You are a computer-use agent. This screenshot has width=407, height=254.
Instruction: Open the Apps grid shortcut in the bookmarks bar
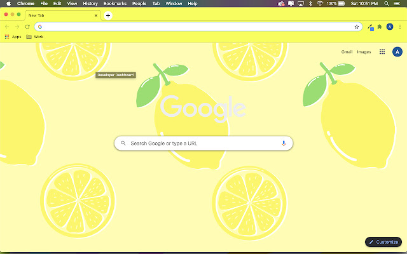[x=13, y=37]
